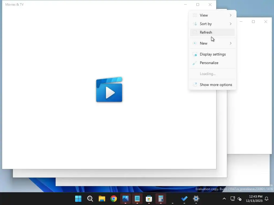The image size is (274, 205).
Task: Close the Movies & TV window
Action: click(x=210, y=5)
